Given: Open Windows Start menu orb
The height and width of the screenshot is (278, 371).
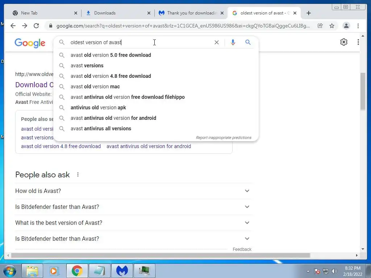Looking at the screenshot, I should coord(9,271).
